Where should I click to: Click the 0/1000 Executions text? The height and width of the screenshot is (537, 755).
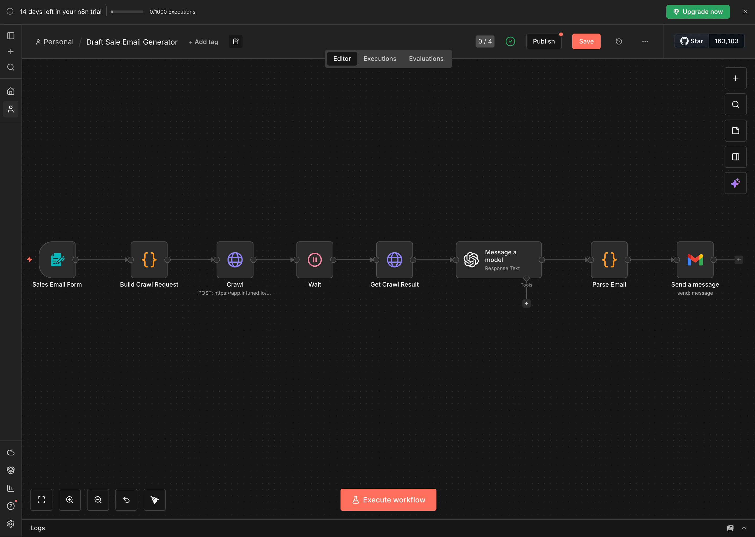pos(172,12)
